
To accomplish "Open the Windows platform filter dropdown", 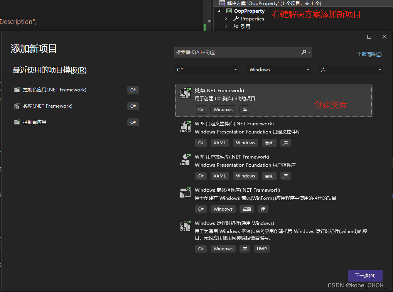I will pos(279,70).
